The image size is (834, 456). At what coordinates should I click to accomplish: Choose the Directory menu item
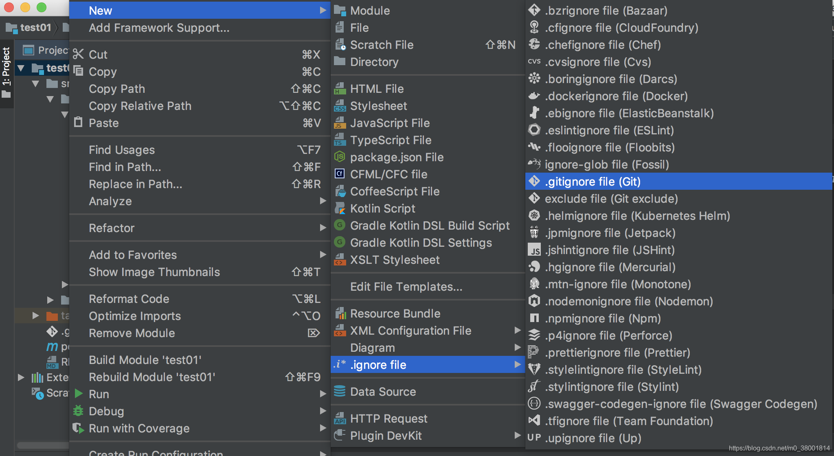coord(374,62)
